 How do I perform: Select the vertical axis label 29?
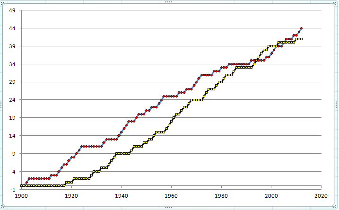(12, 82)
